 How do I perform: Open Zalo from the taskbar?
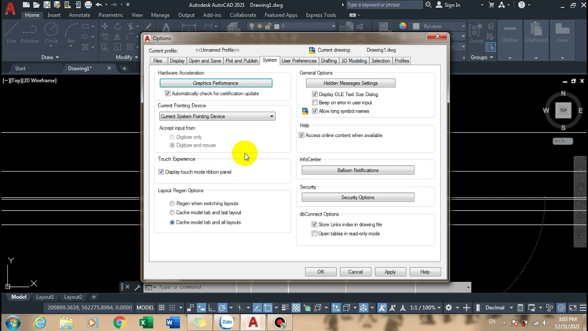coord(226,323)
